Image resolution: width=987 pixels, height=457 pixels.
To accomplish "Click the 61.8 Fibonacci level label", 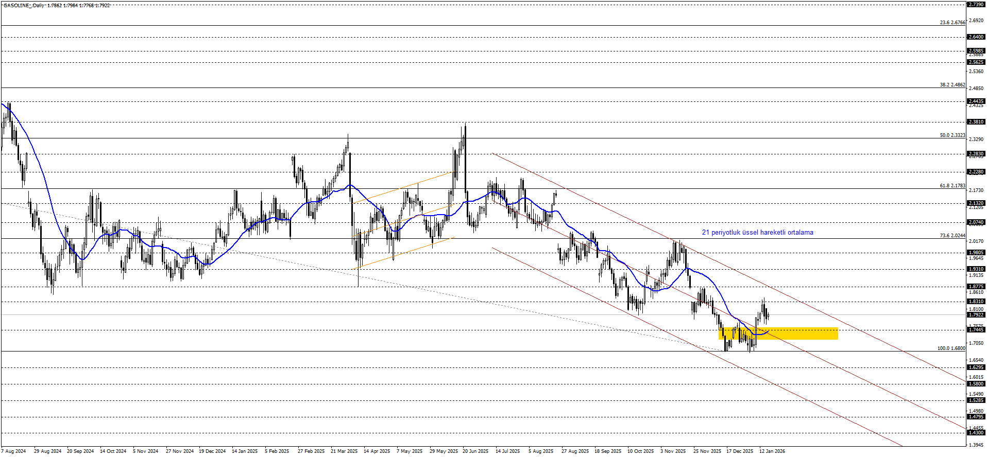I will (952, 186).
